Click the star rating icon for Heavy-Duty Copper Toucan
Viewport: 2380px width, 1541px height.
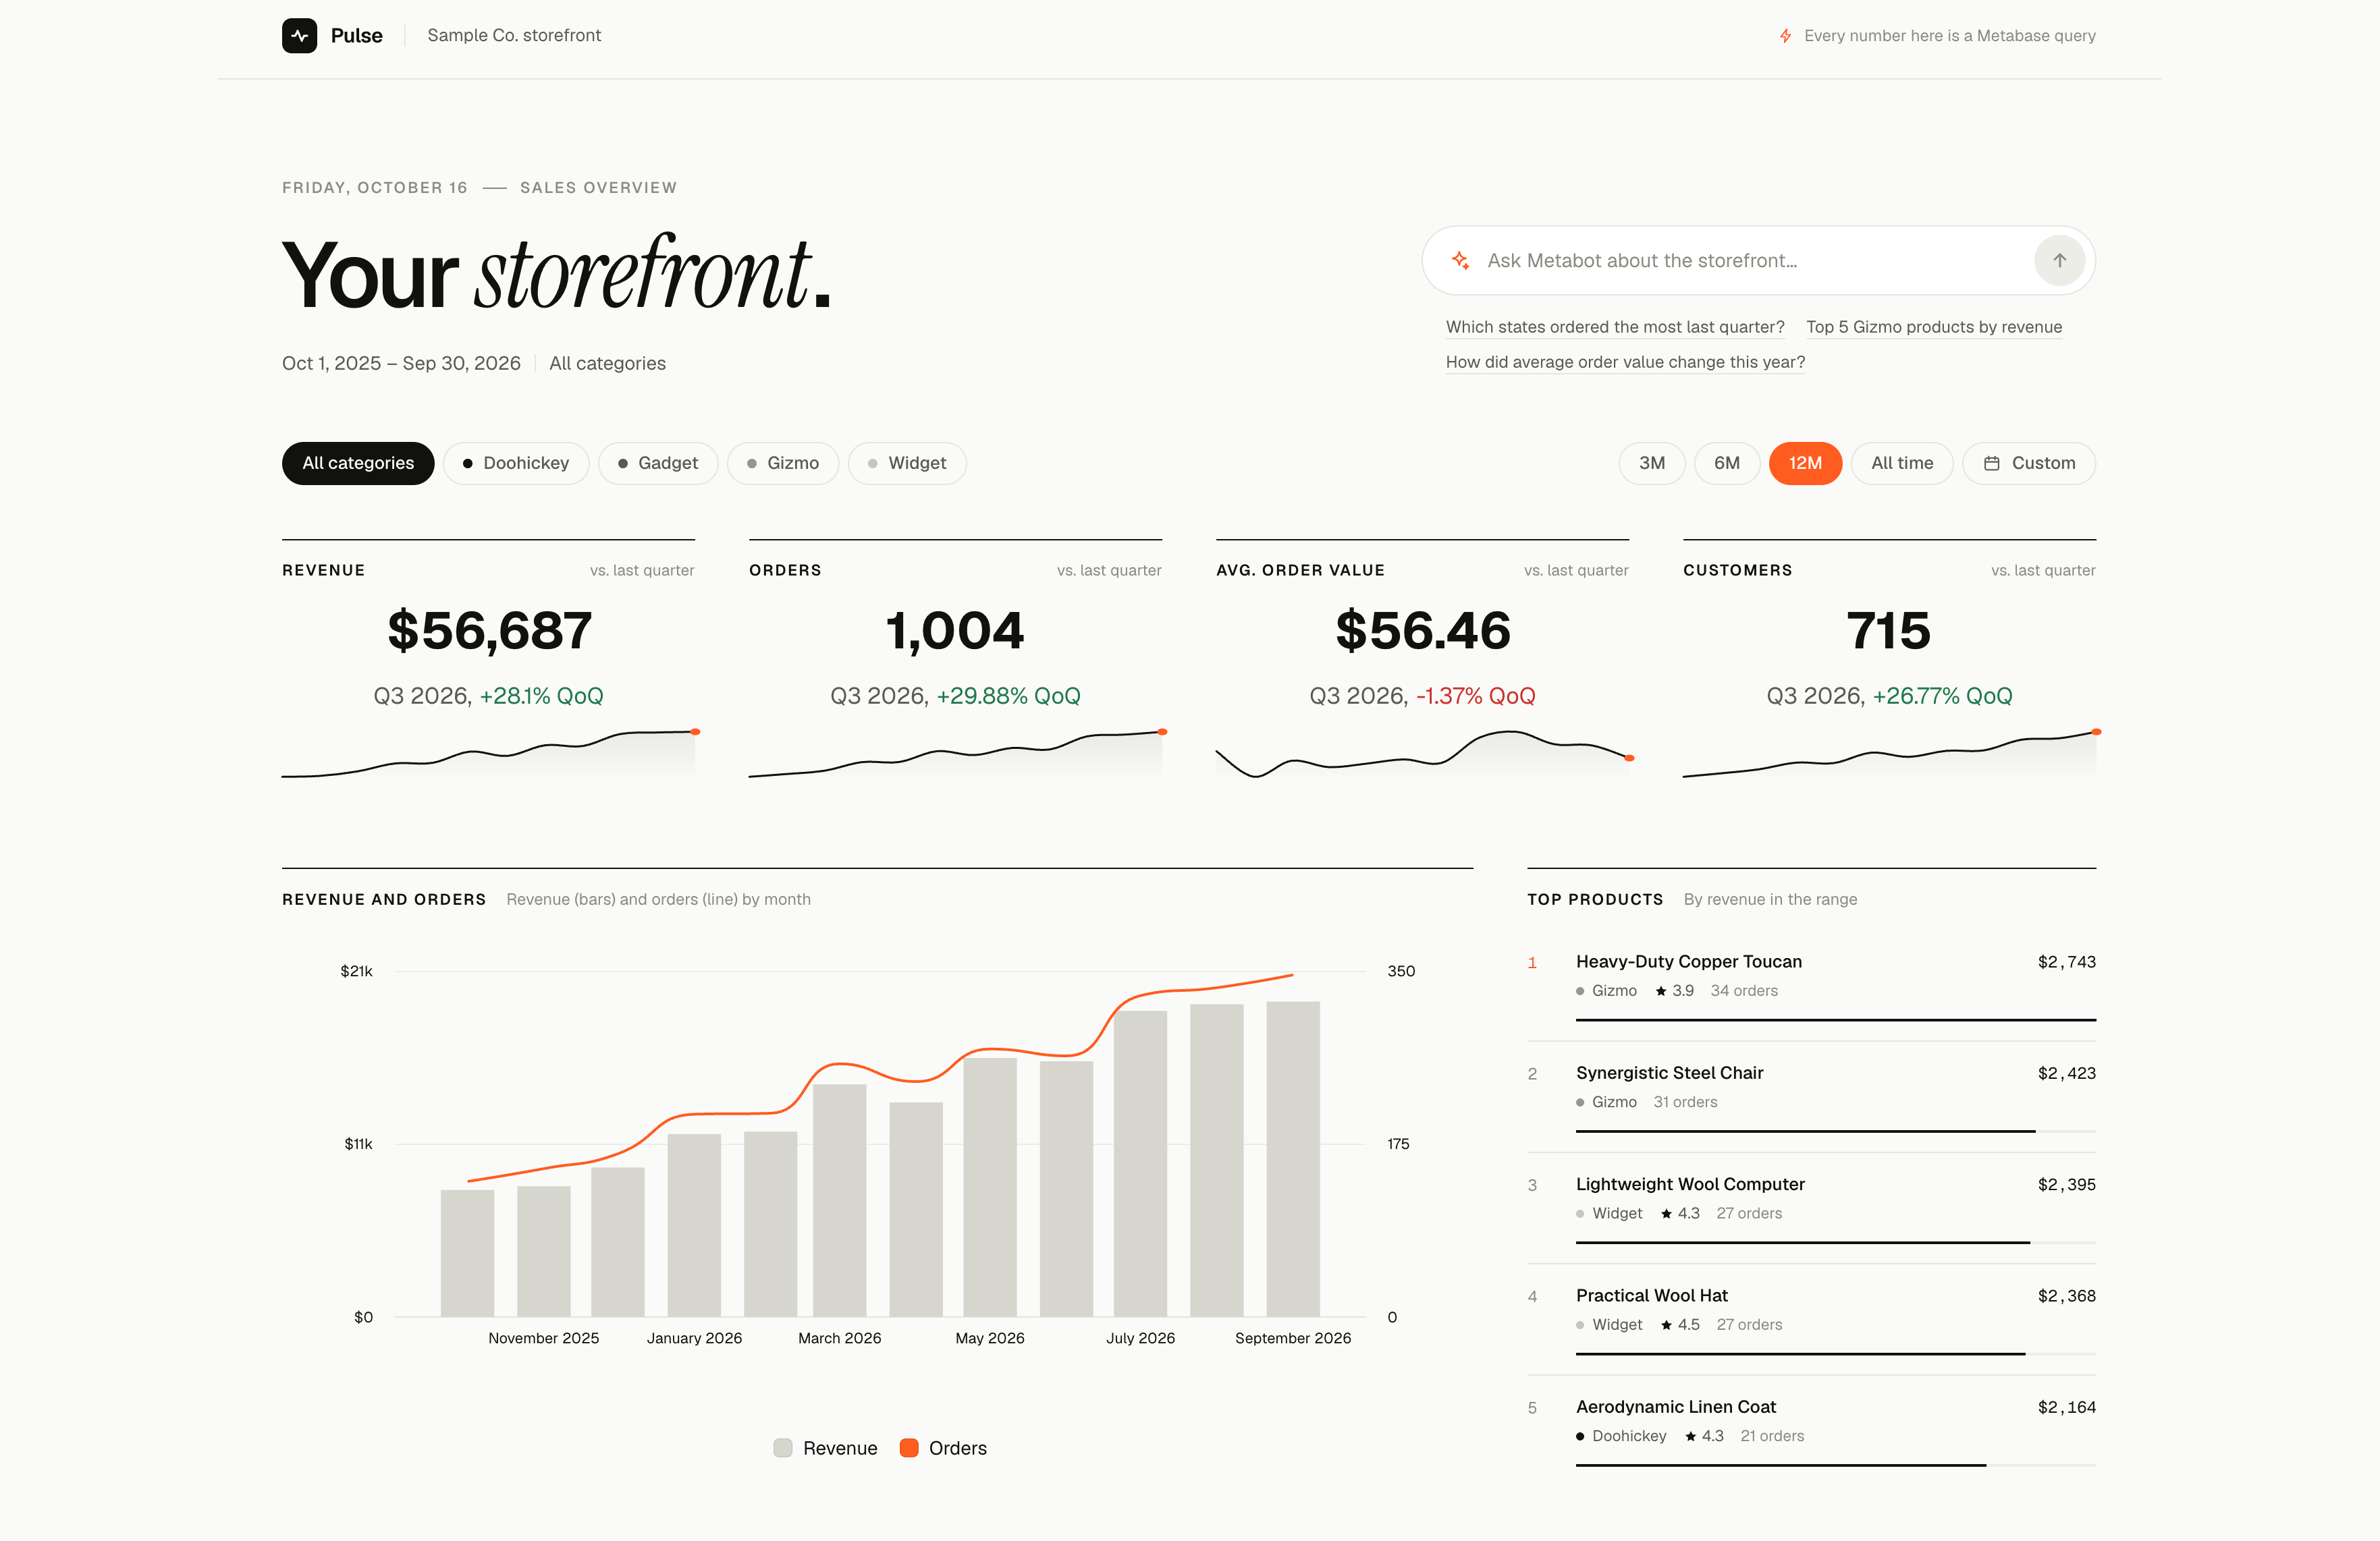click(x=1661, y=990)
